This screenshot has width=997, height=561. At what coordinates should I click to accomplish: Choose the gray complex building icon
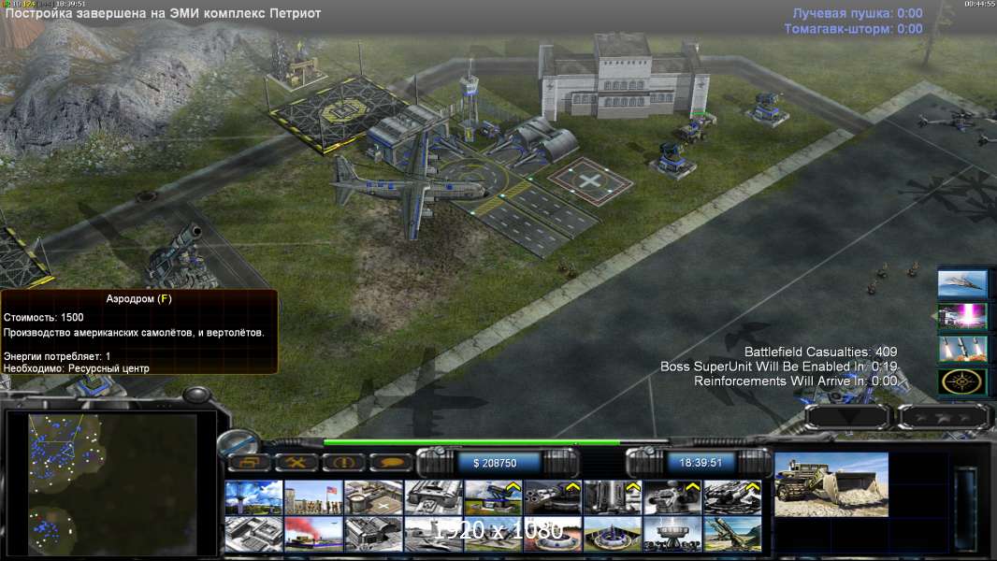point(253,534)
